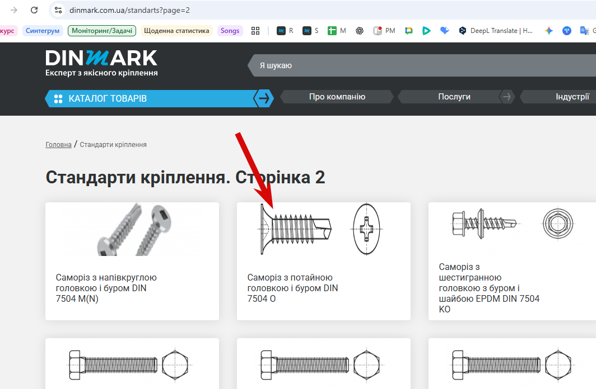Open the Індустрії menu item
Screen dimensions: 596x389
(572, 97)
